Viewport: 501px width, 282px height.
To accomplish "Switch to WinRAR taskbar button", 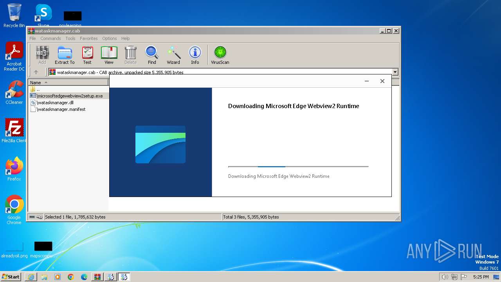I will 97,277.
